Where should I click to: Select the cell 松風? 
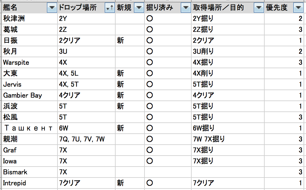click(30, 117)
